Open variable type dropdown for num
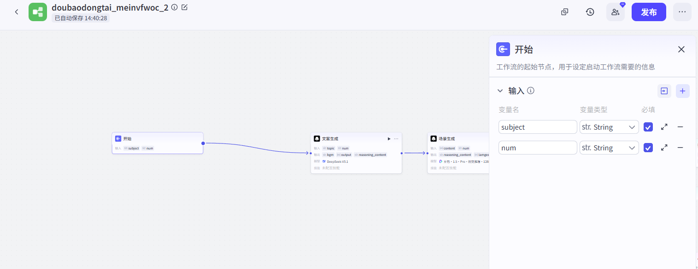 609,148
